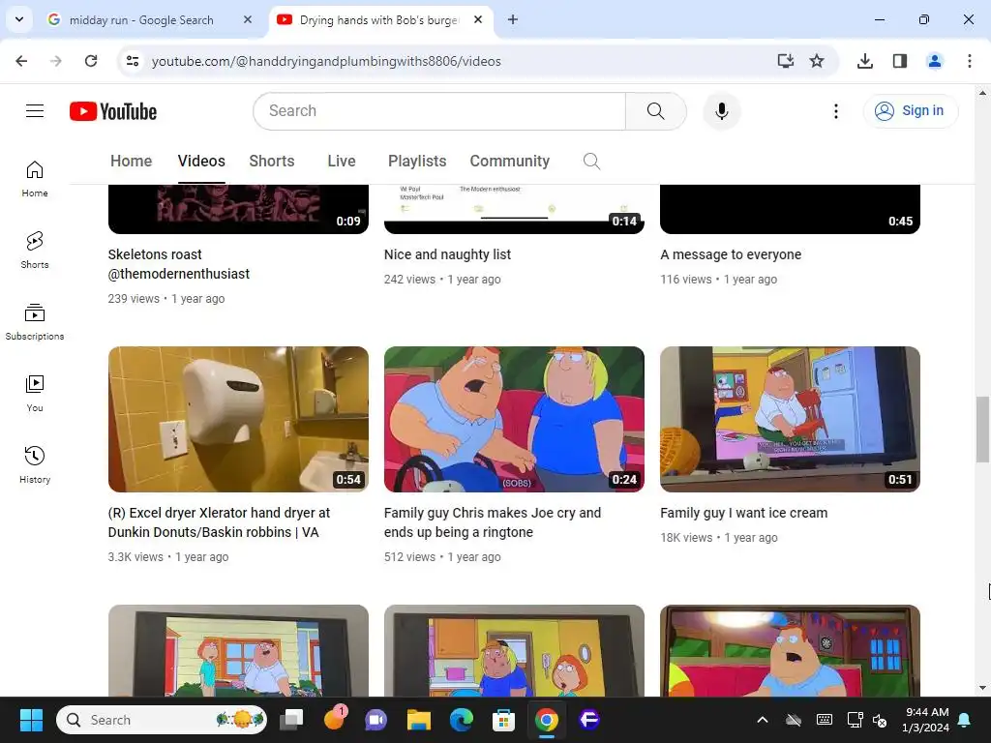Click the Windows taskbar search box
The height and width of the screenshot is (743, 991).
(x=162, y=720)
